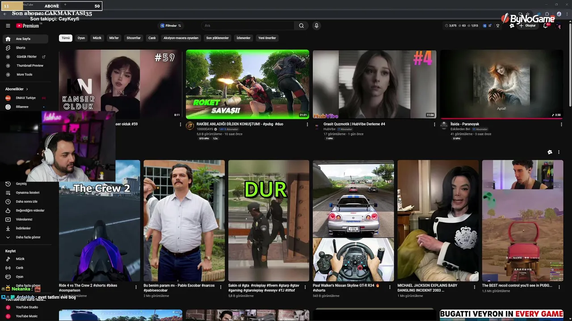572x321 pixels.
Task: Select the Yeni öneriler filter chip
Action: (x=267, y=38)
